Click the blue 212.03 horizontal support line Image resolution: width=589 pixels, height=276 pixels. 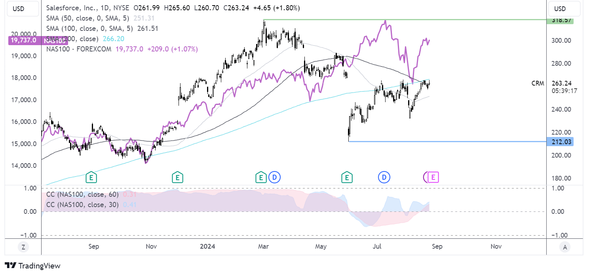point(447,141)
